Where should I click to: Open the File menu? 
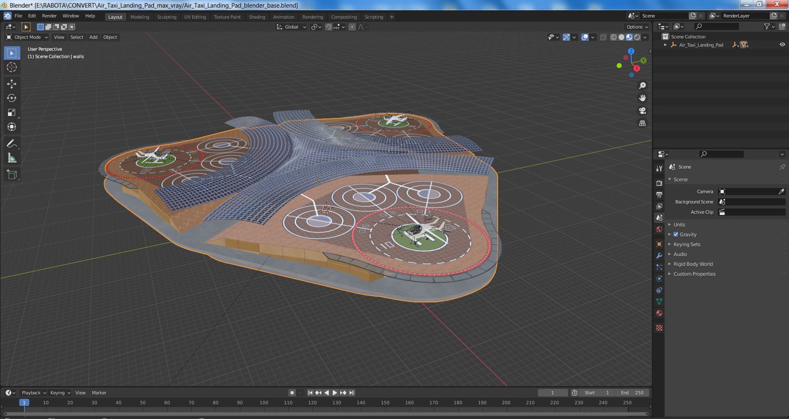coord(18,16)
